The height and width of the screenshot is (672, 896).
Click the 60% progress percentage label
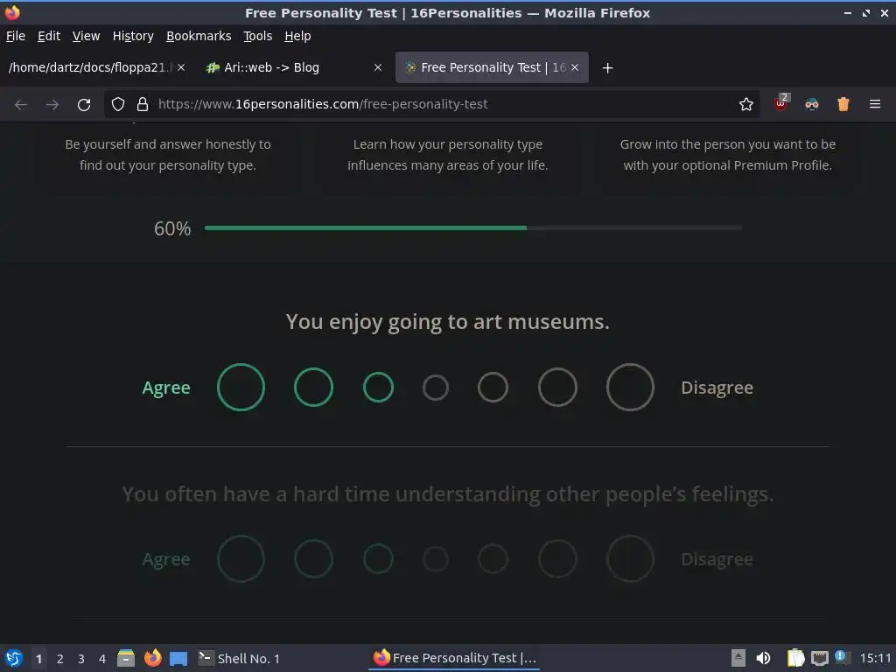(172, 228)
